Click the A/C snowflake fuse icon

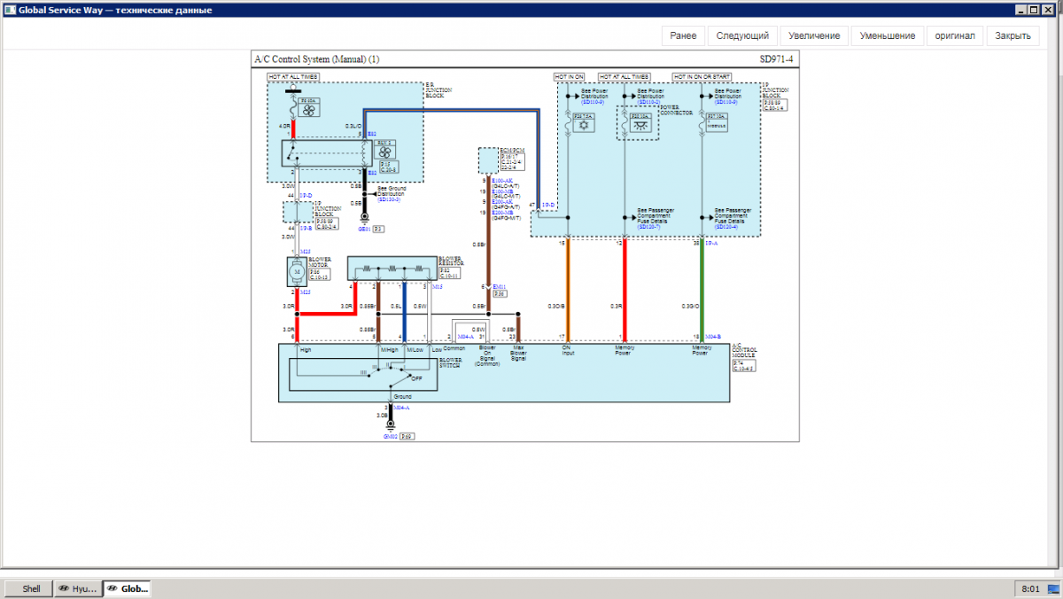584,125
